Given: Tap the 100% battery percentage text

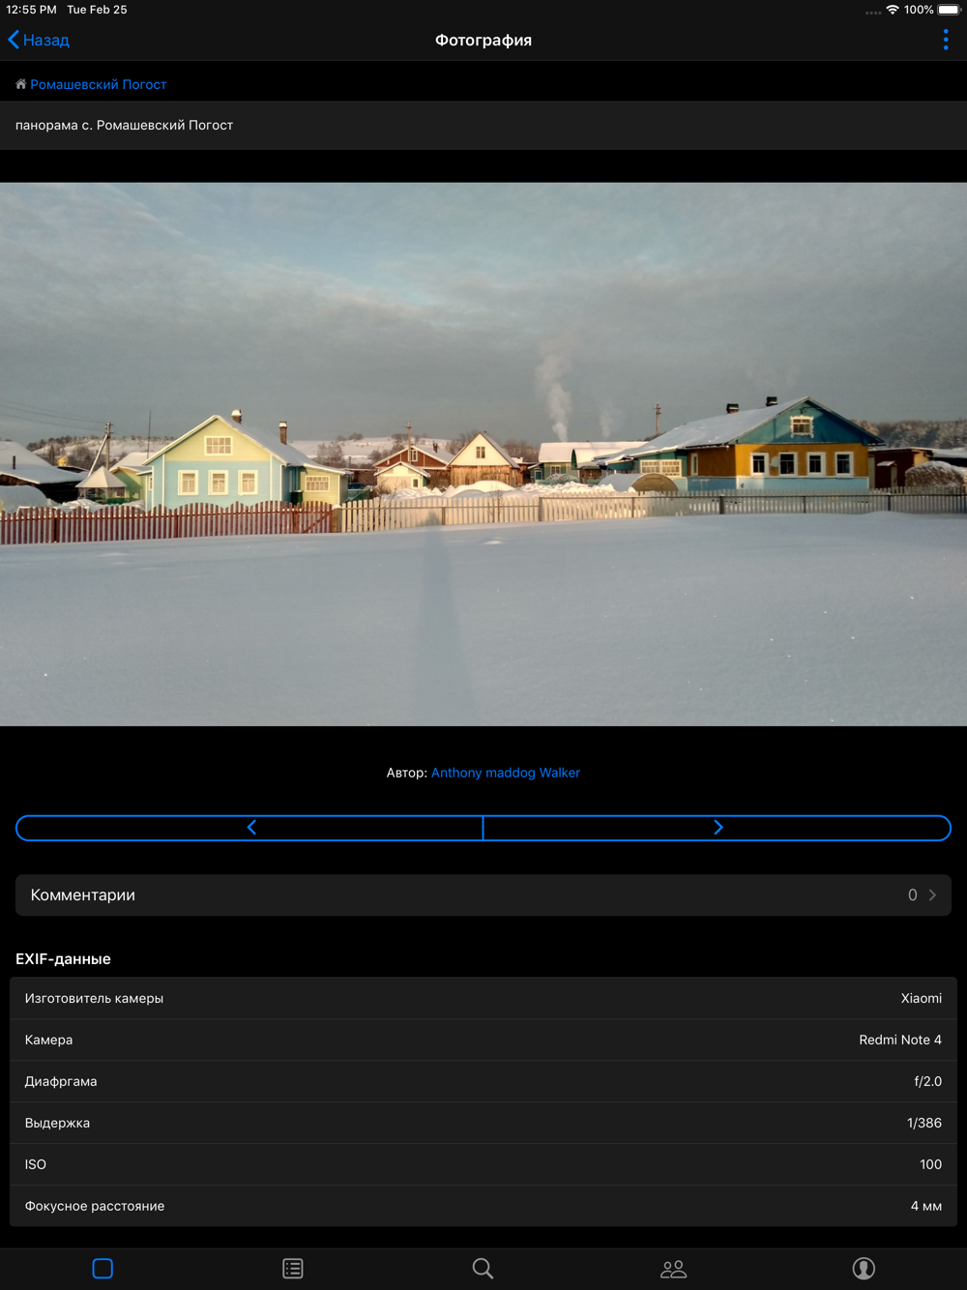Looking at the screenshot, I should point(919,10).
